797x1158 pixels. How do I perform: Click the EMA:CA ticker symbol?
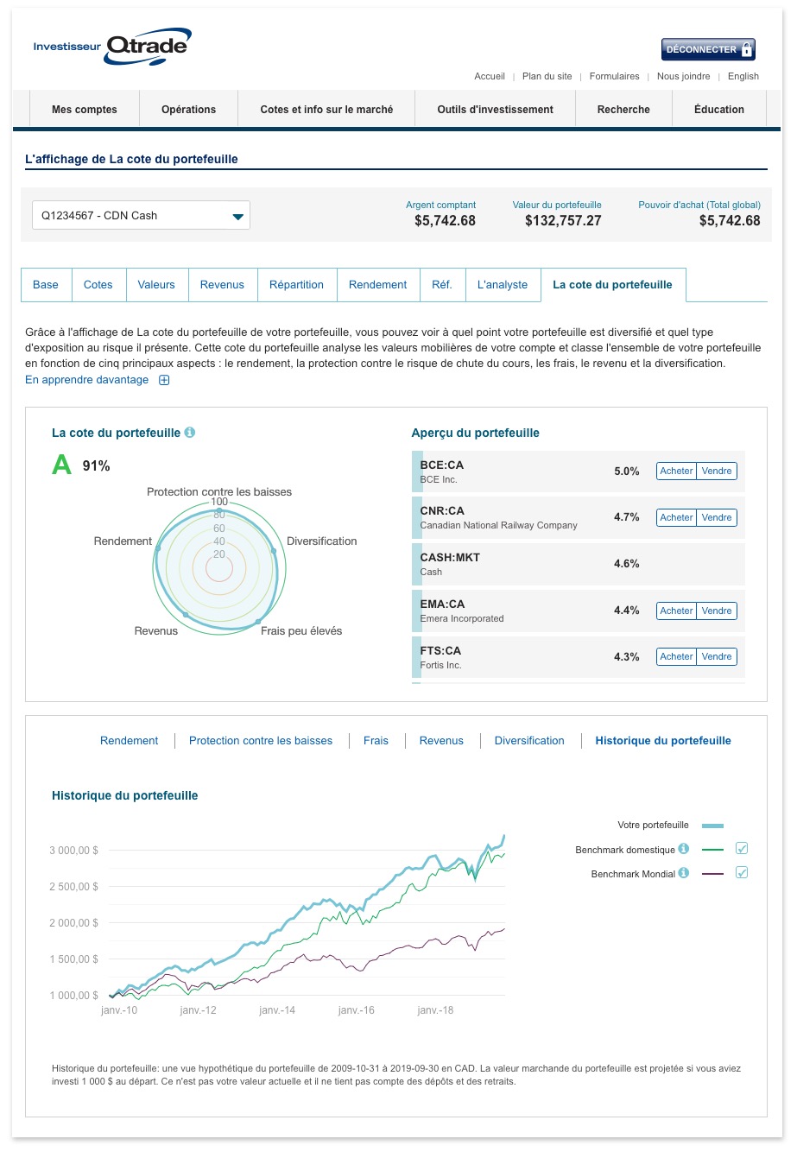(x=442, y=604)
